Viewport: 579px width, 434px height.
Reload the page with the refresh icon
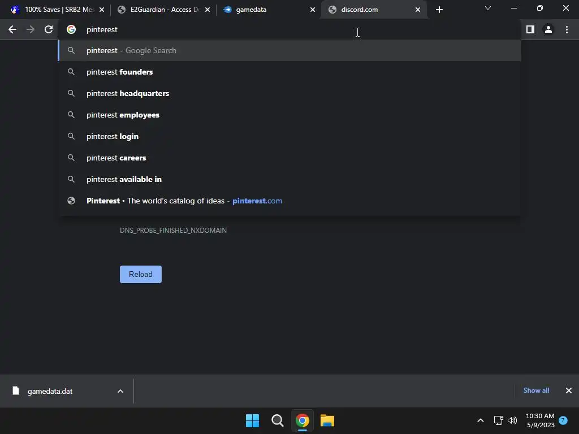tap(49, 29)
